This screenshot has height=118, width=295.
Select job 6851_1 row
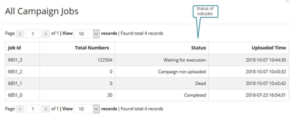pyautogui.click(x=147, y=83)
